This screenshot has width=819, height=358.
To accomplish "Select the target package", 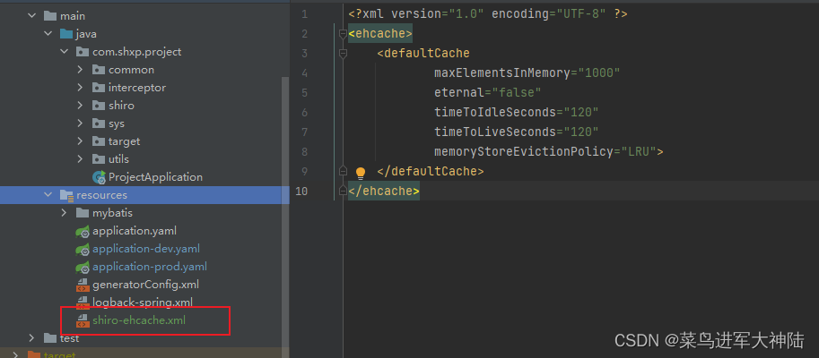I will click(125, 141).
